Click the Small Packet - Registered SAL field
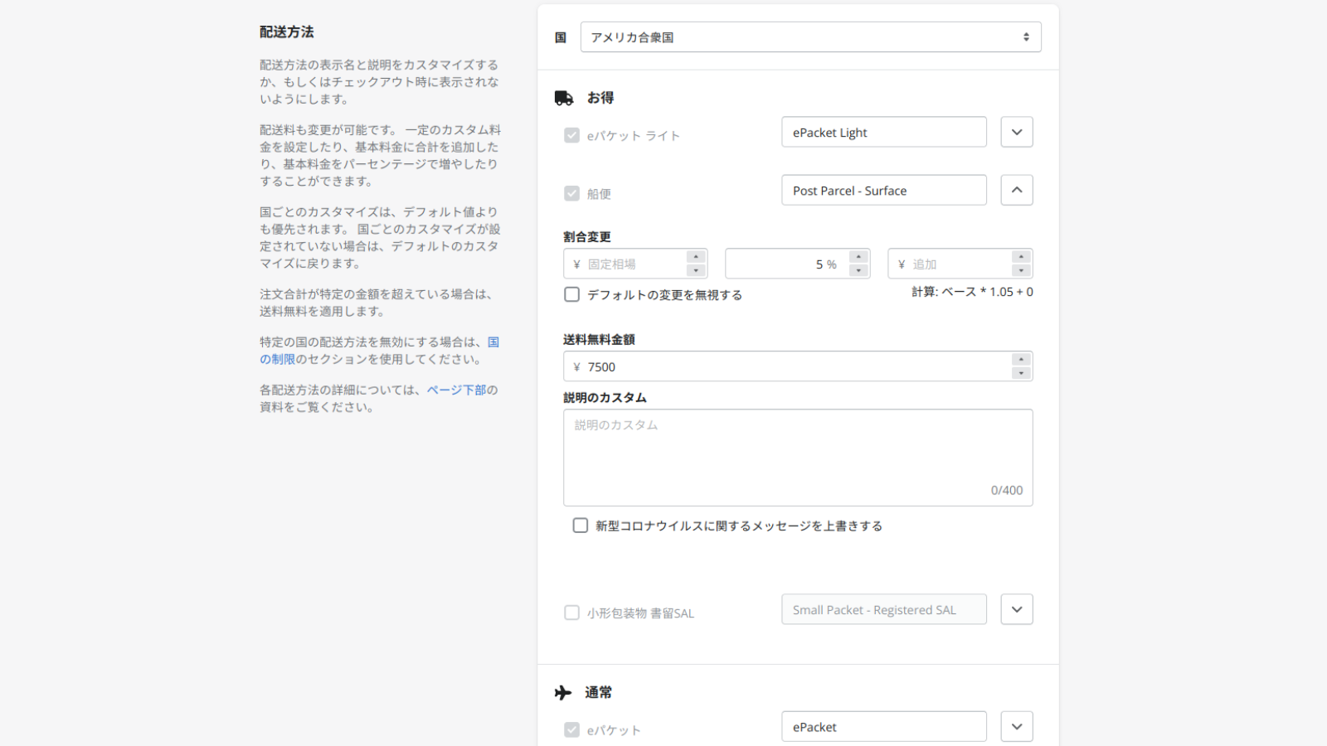This screenshot has width=1327, height=746. tap(884, 609)
